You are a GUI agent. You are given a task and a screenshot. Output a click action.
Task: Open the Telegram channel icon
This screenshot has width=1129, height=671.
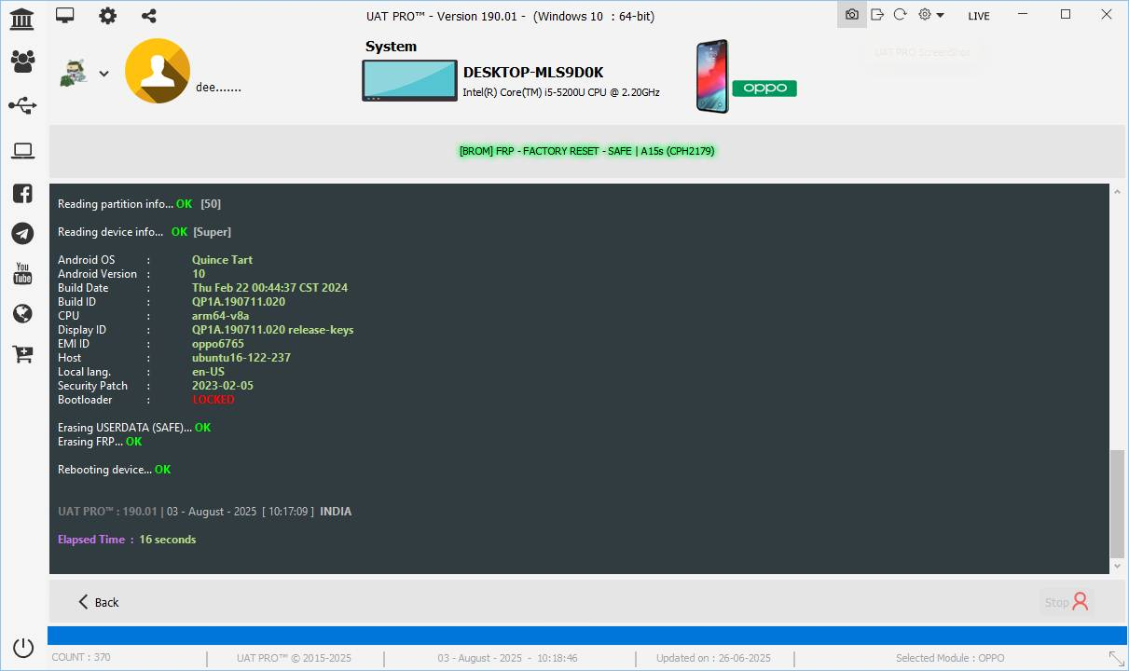coord(22,234)
